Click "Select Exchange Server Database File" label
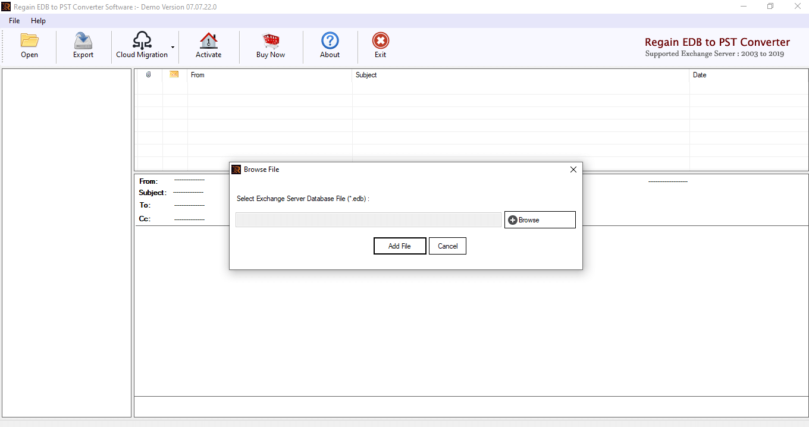Screen dimensions: 809x427 coord(303,199)
